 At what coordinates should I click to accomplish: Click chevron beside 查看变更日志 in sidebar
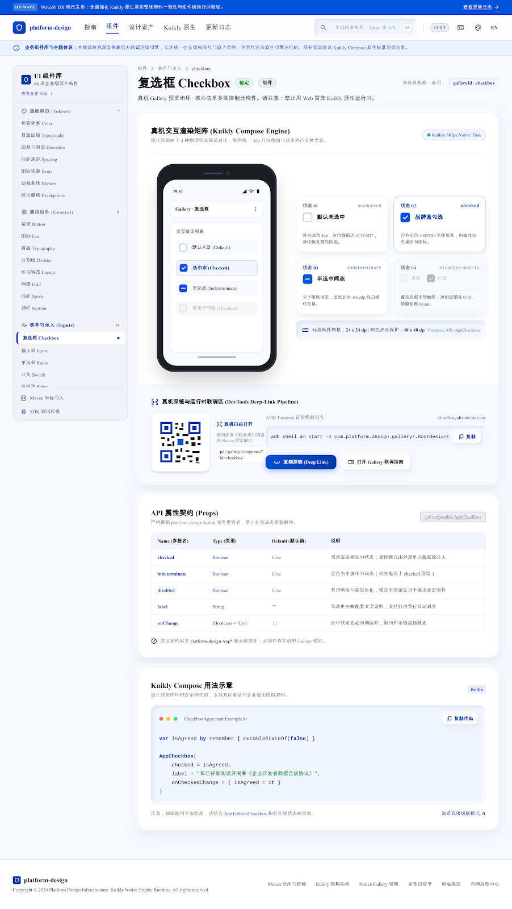click(x=52, y=94)
